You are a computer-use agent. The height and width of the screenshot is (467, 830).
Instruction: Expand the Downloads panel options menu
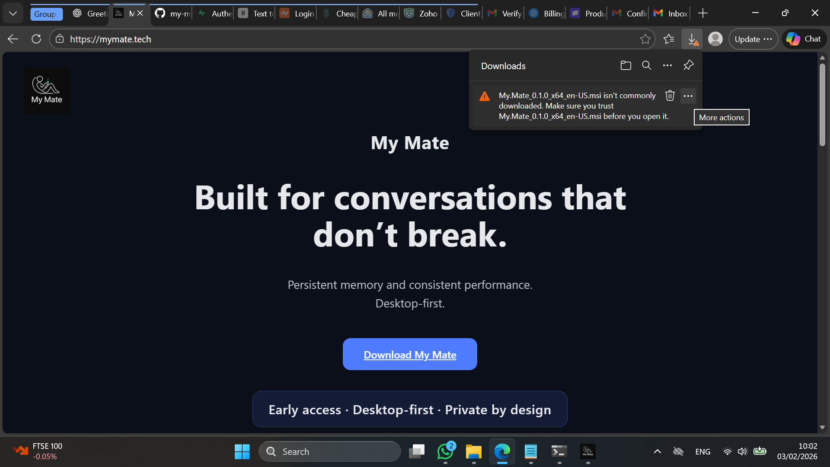tap(667, 66)
